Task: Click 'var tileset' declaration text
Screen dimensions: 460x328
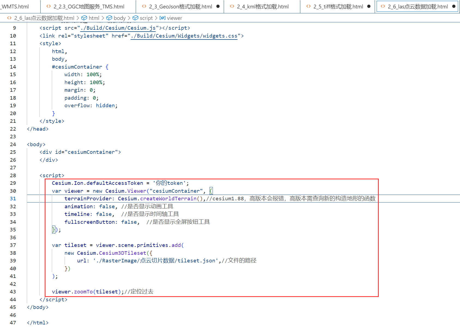Action: coord(69,245)
